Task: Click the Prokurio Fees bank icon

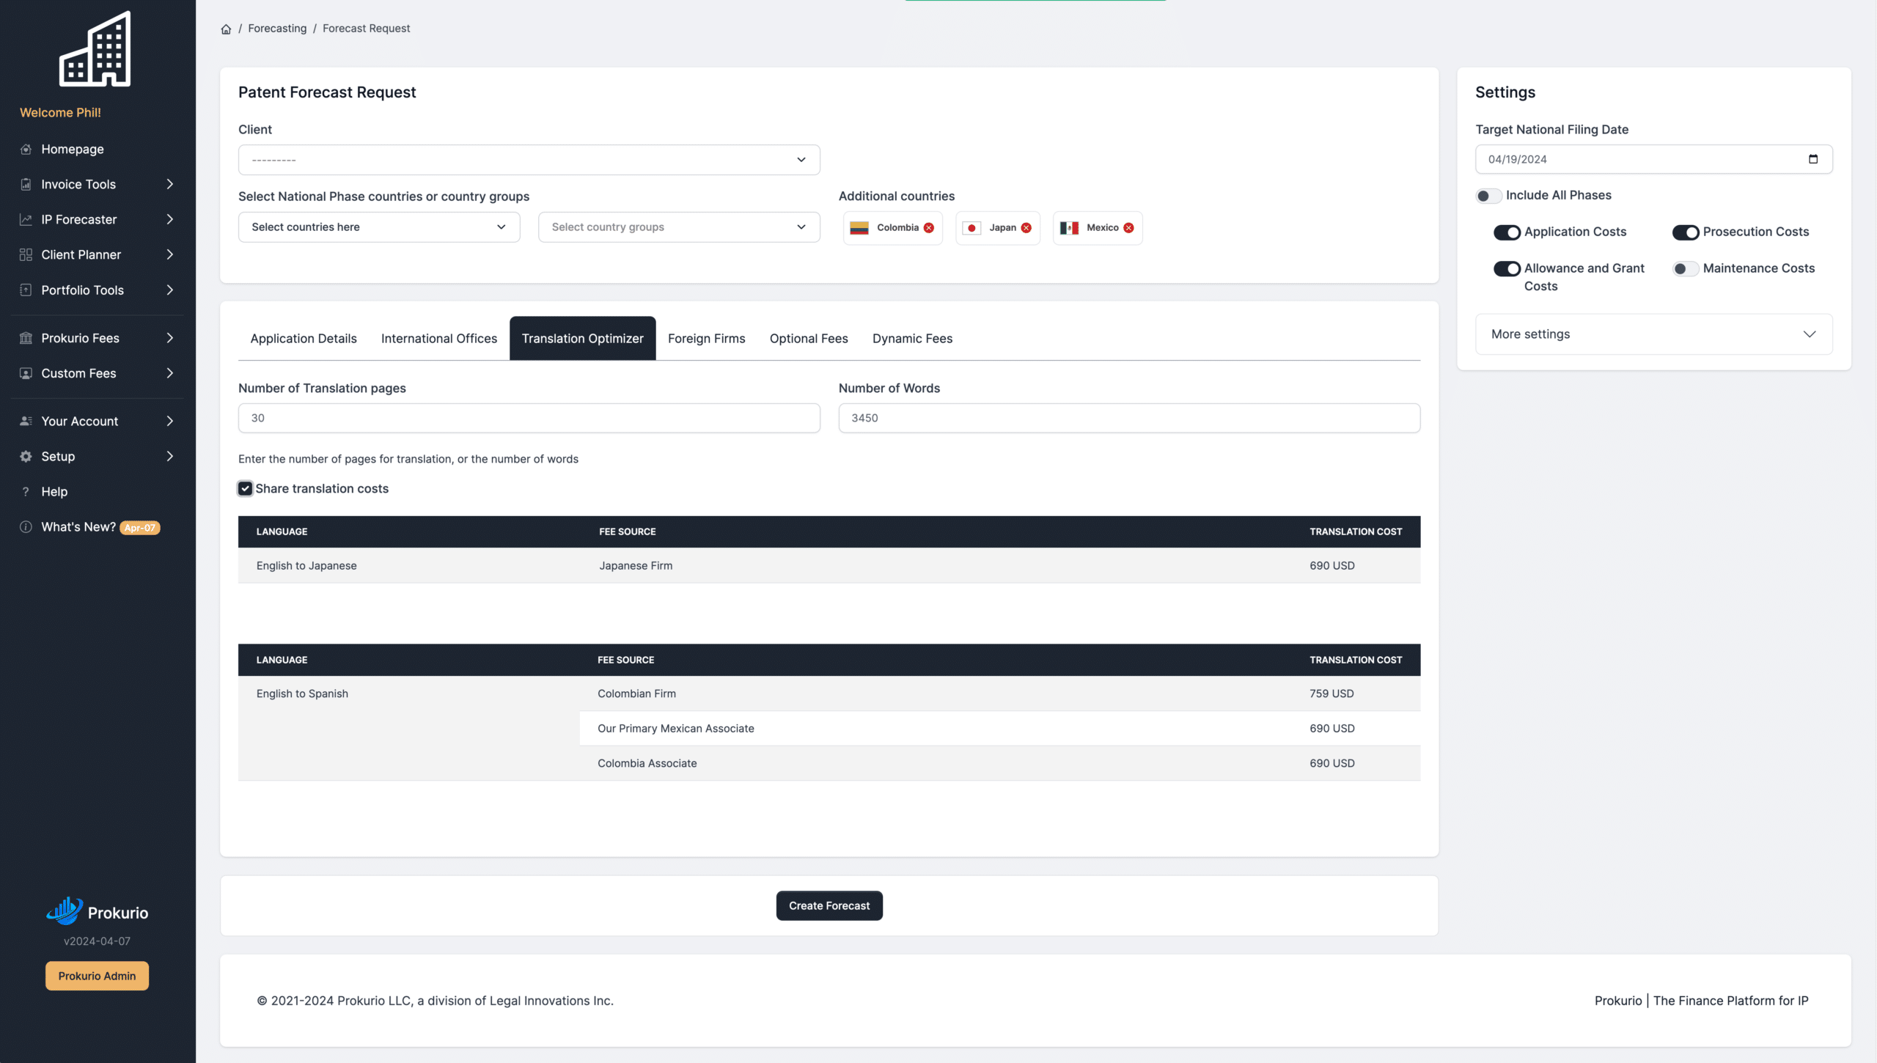Action: pyautogui.click(x=26, y=339)
